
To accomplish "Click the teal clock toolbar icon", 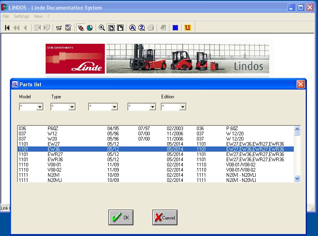I will coord(90,27).
